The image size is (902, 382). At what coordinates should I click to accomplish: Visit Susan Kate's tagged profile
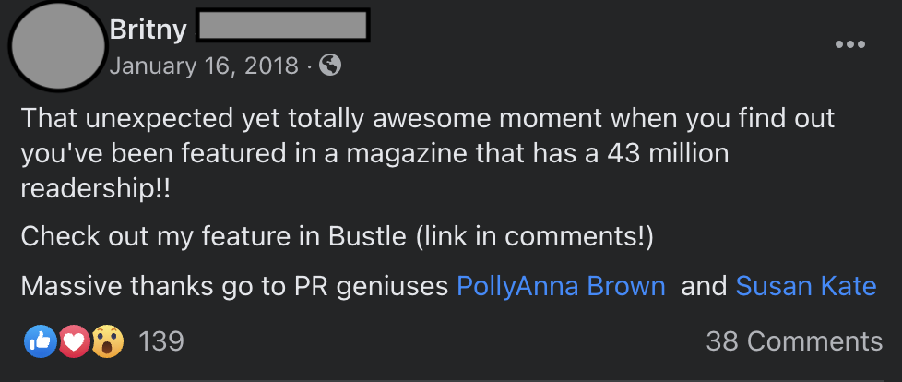coord(806,286)
